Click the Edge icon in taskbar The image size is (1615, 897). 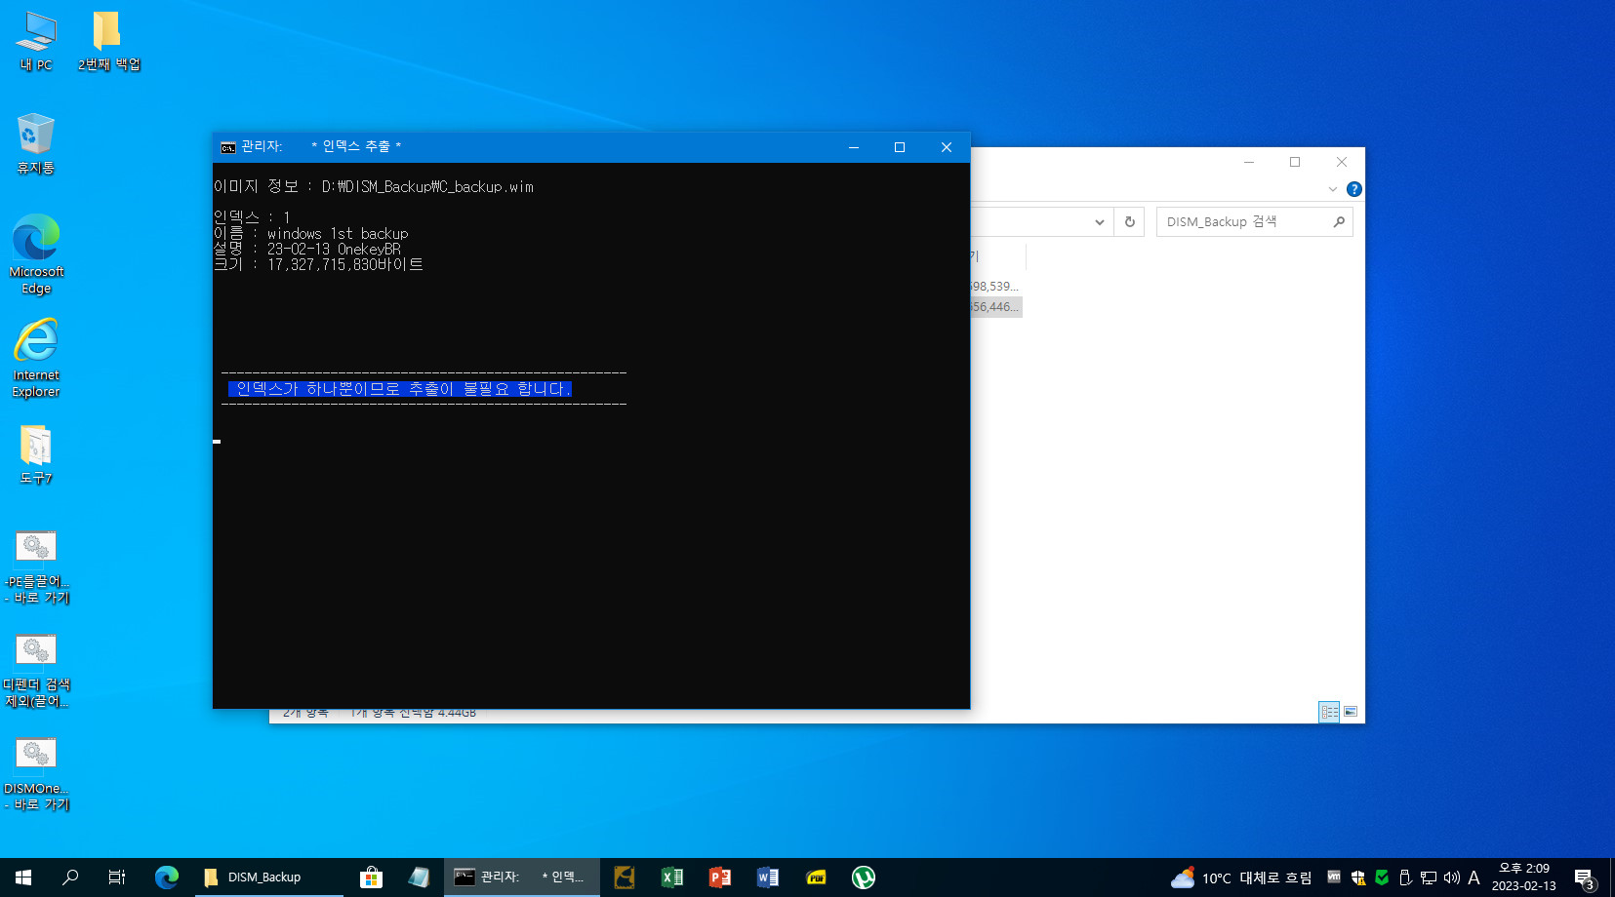pyautogui.click(x=167, y=877)
